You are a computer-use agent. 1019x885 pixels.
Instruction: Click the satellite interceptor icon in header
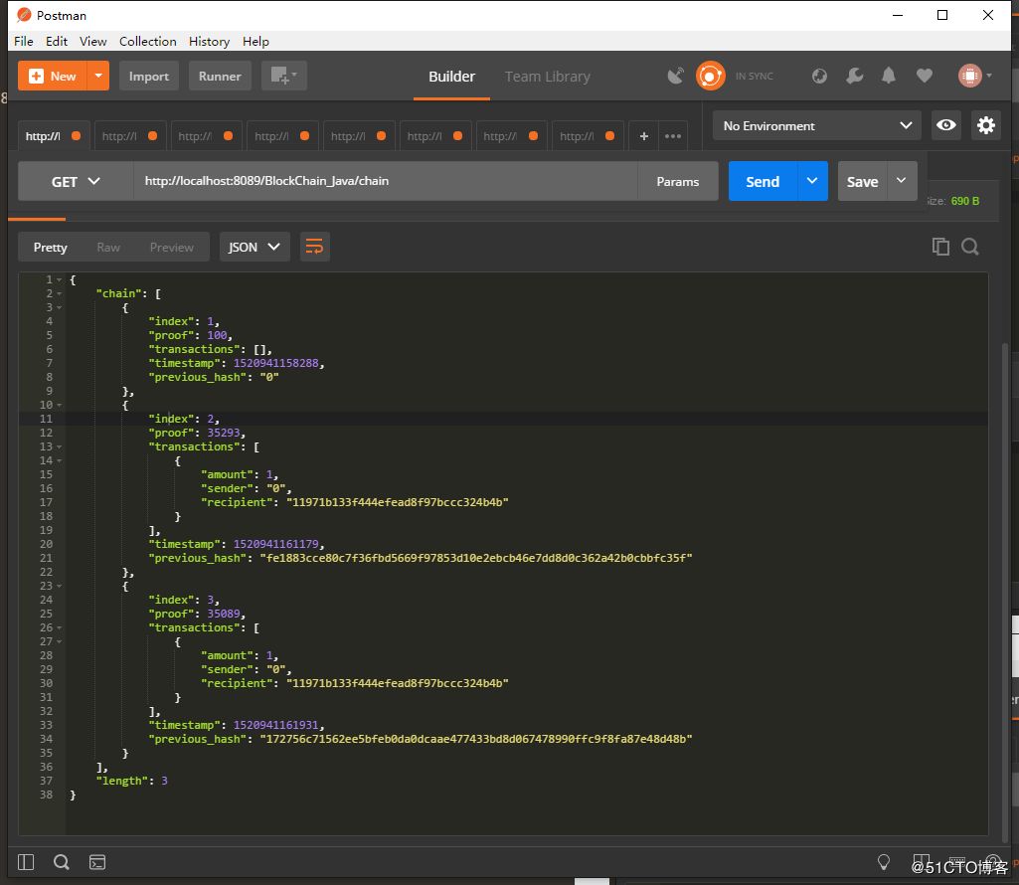(676, 77)
